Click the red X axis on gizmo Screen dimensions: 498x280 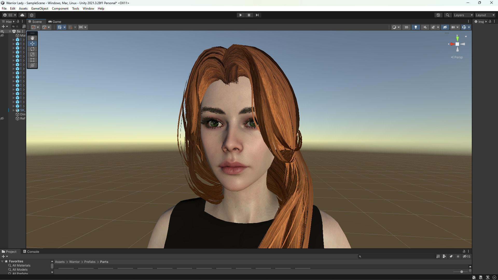452,44
